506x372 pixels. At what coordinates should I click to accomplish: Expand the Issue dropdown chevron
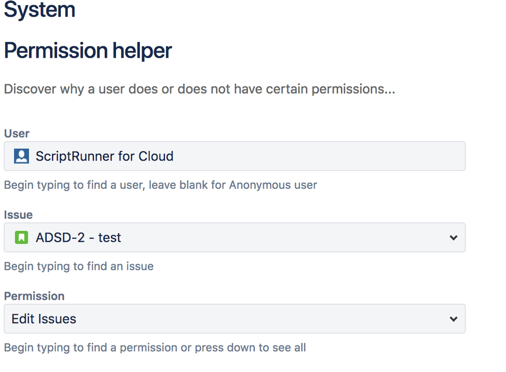click(453, 238)
